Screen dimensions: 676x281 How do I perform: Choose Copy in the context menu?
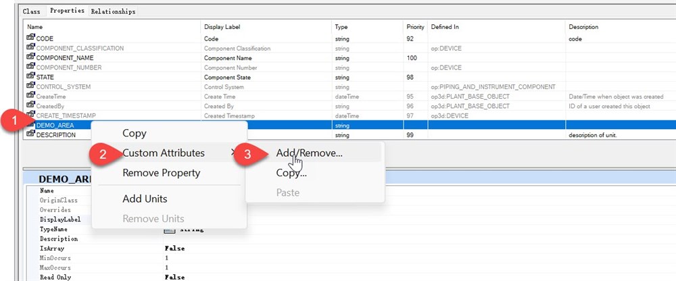(135, 133)
